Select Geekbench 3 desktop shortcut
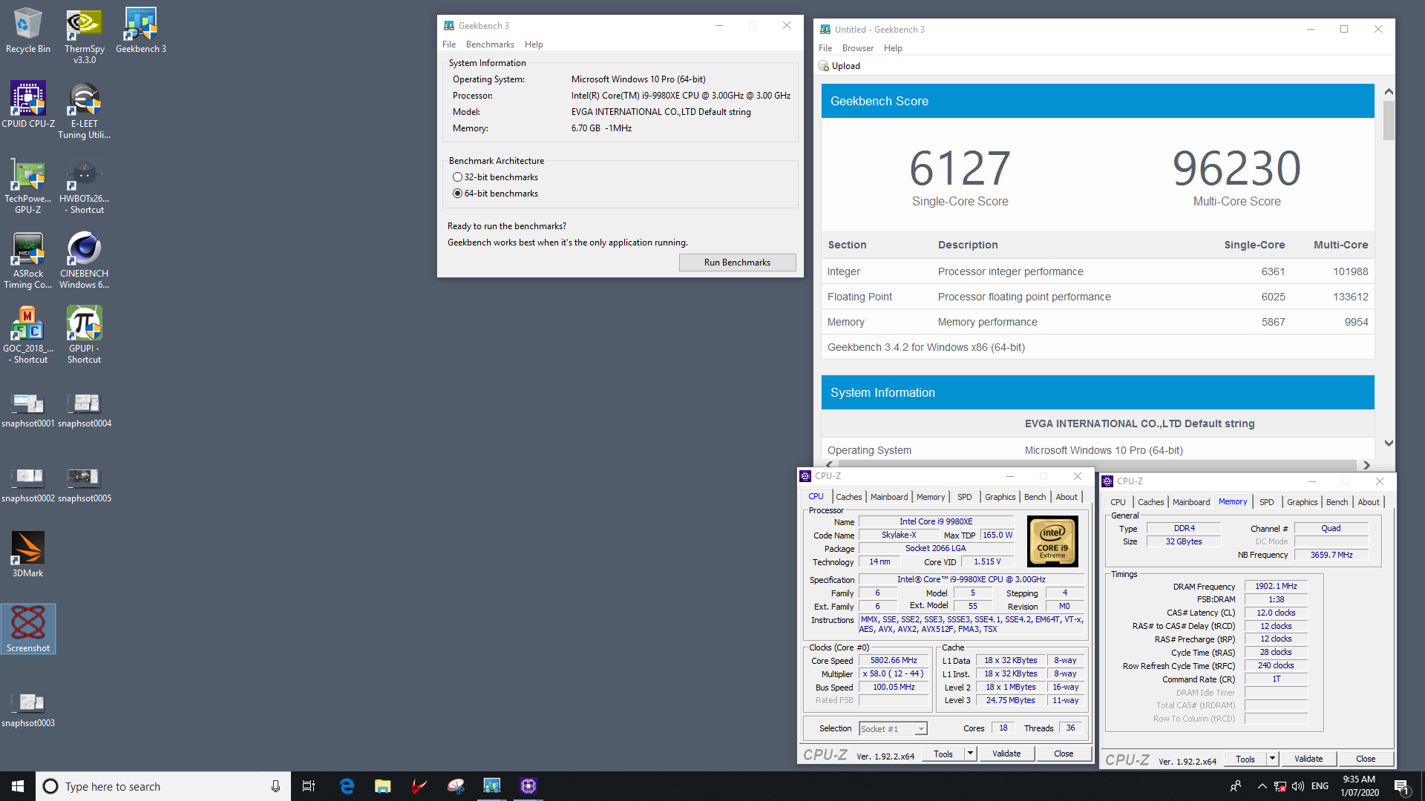The image size is (1425, 801). (141, 30)
